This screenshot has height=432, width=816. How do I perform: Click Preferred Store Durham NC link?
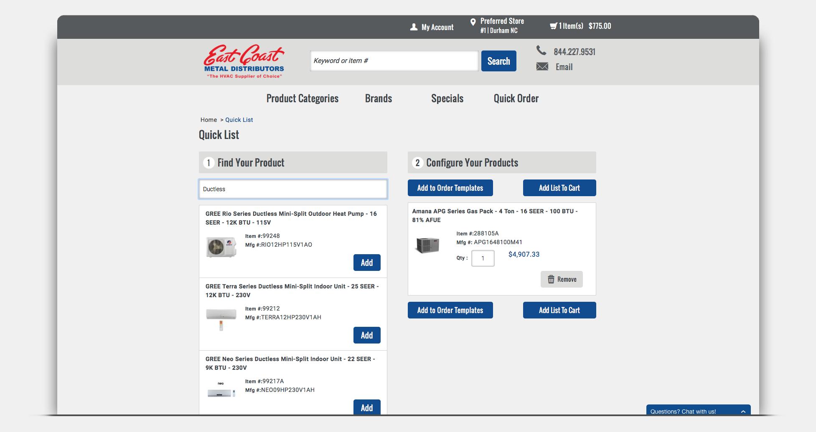pyautogui.click(x=502, y=25)
